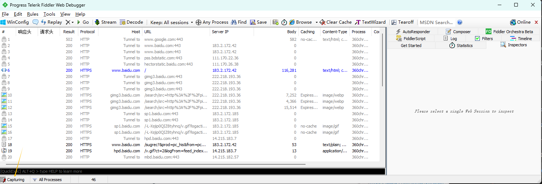542x184 pixels.
Task: Click the session count 46 in status bar
Action: pyautogui.click(x=94, y=180)
